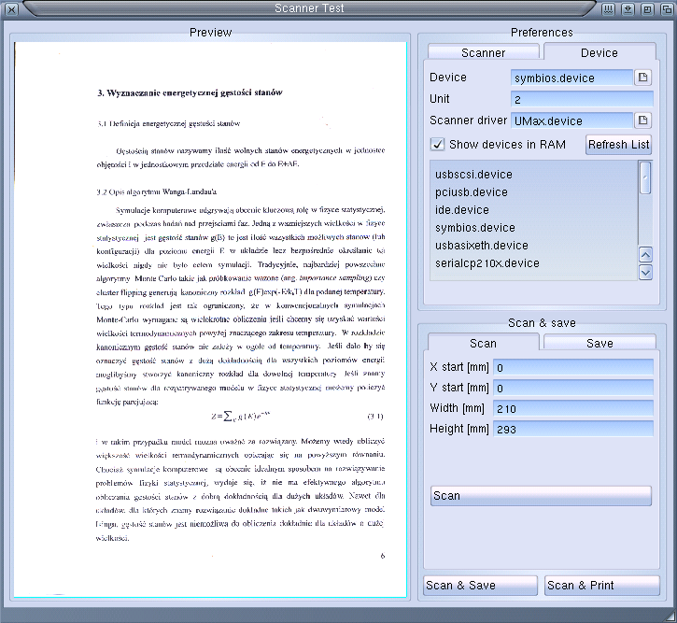
Task: Click the zoom gadget in the title bar
Action: tap(647, 9)
